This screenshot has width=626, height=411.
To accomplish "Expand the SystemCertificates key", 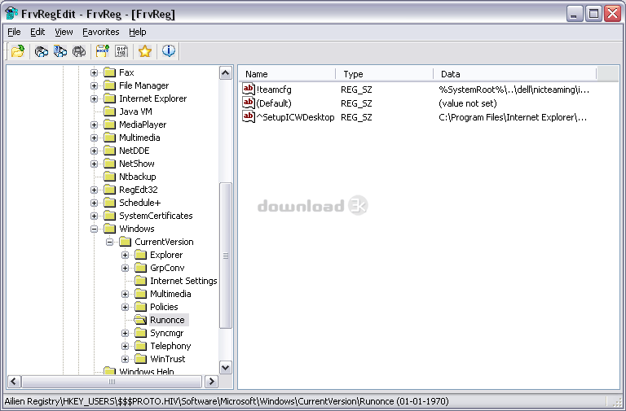I will pos(94,216).
